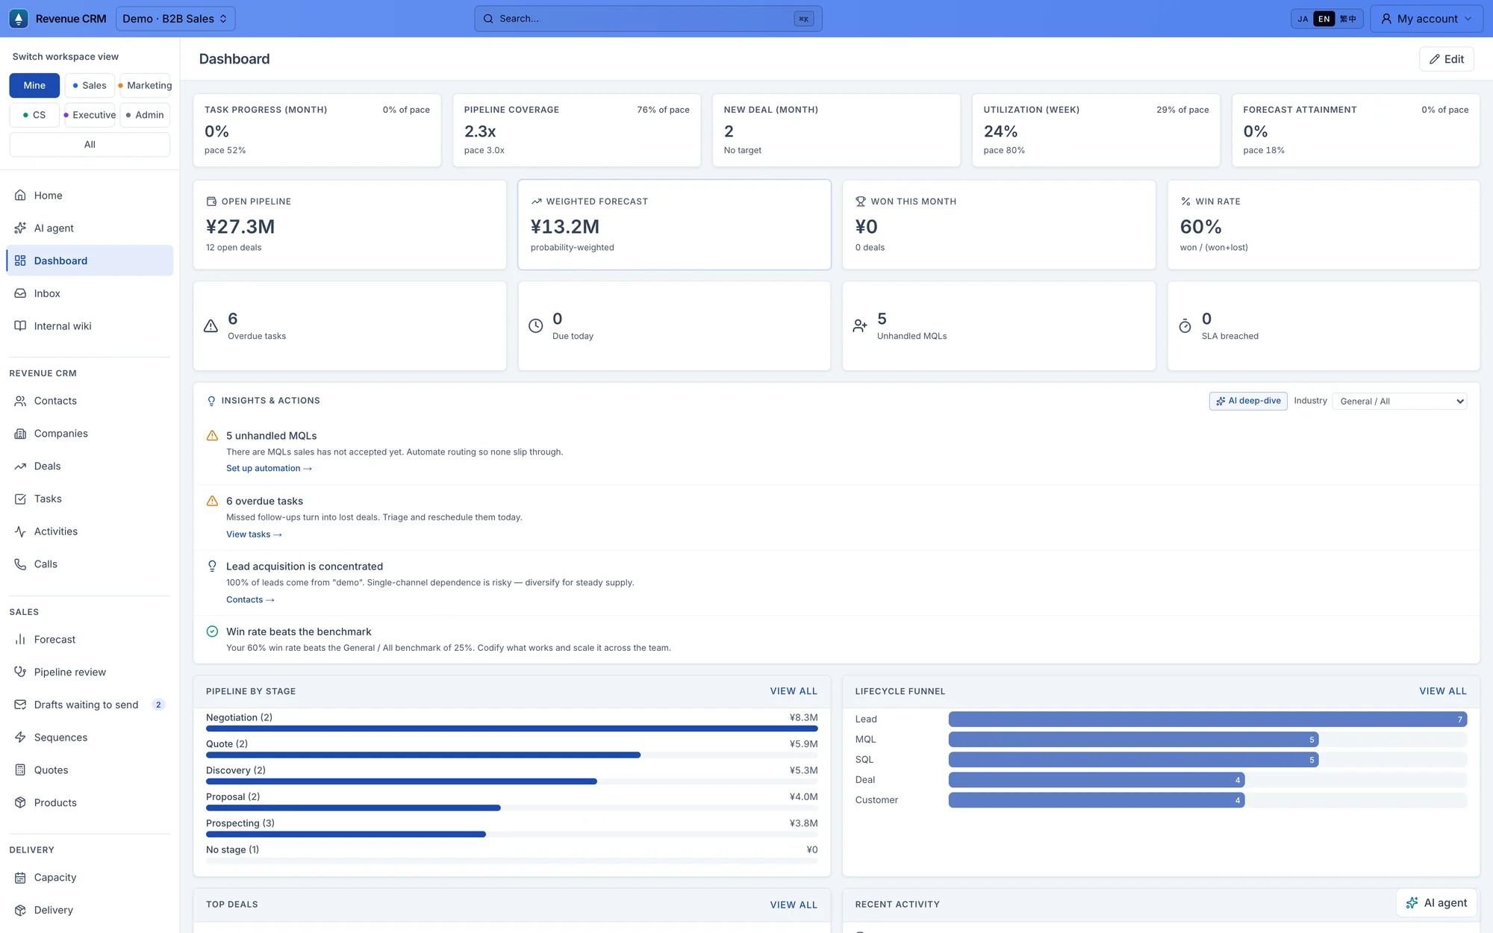Click the Products box icon
The width and height of the screenshot is (1493, 933).
pyautogui.click(x=20, y=803)
